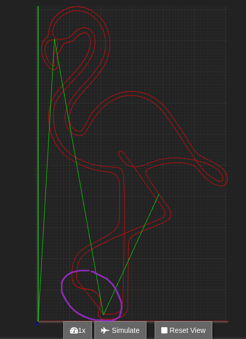Click the knee bend of the folded leg
Screen dimensions: 246x339
pyautogui.click(x=168, y=214)
